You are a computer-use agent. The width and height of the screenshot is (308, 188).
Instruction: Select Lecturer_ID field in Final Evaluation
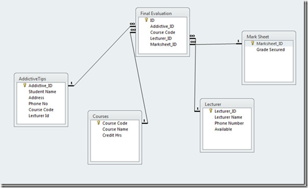[x=161, y=38]
